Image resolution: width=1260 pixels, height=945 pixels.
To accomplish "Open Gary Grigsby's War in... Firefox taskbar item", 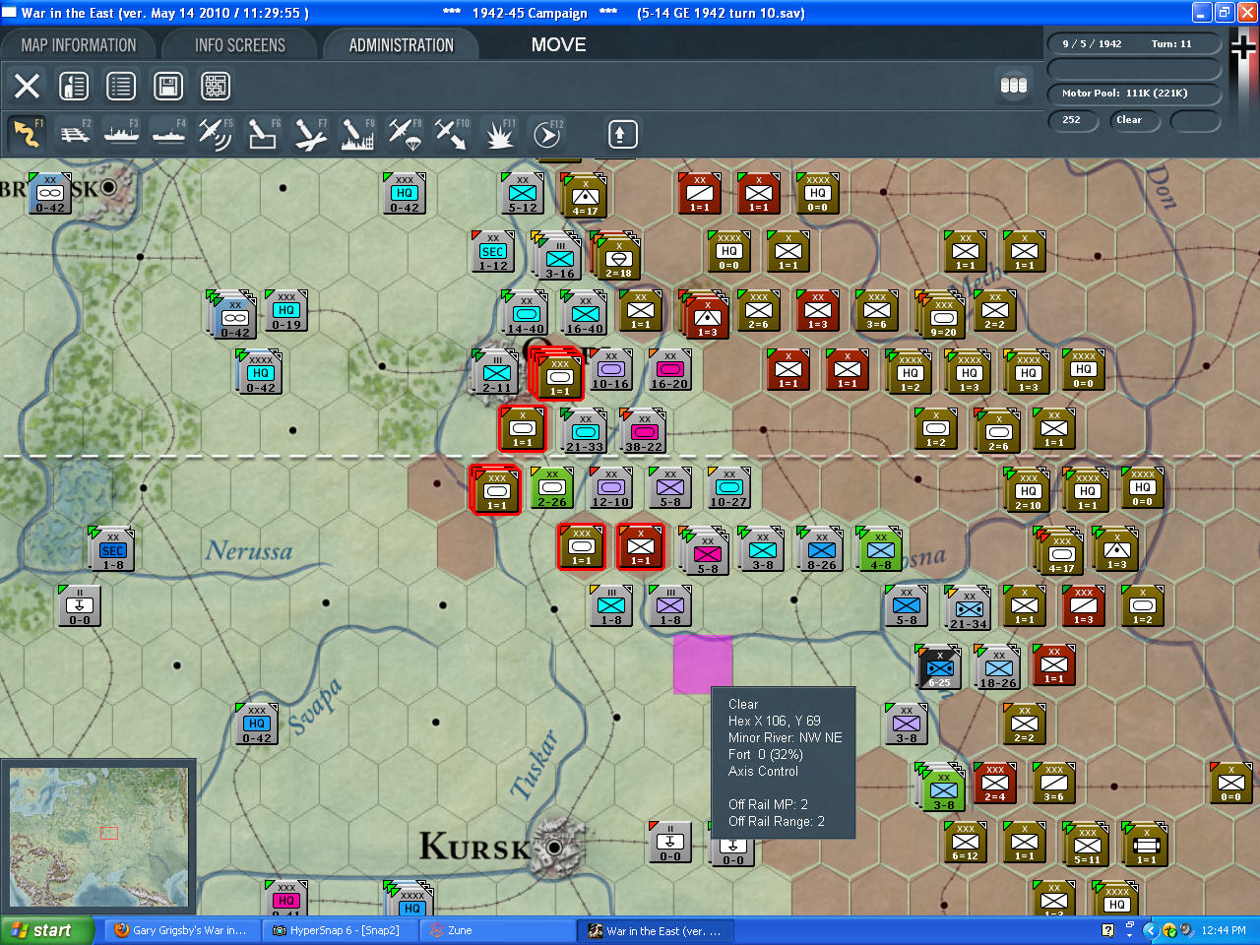I will (x=182, y=930).
